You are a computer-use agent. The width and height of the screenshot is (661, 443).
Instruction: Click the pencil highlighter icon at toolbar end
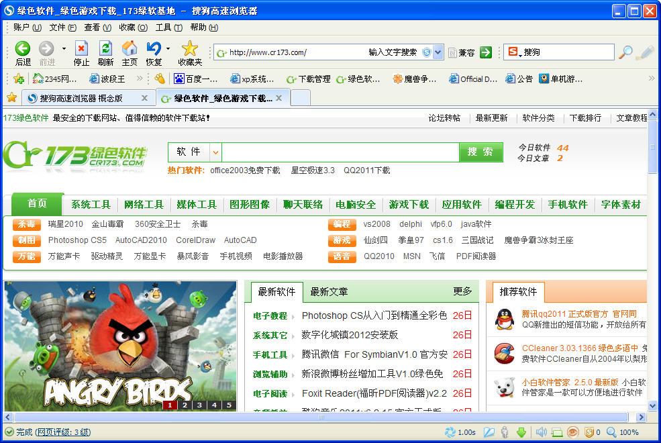[x=647, y=52]
